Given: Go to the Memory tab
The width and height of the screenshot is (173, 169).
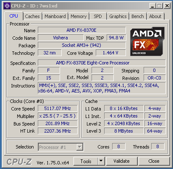Looking at the screenshot, I should coord(79,16).
